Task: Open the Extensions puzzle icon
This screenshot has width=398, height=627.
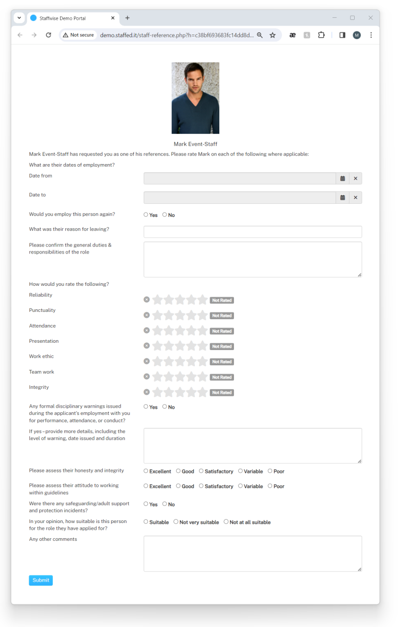Action: click(321, 35)
